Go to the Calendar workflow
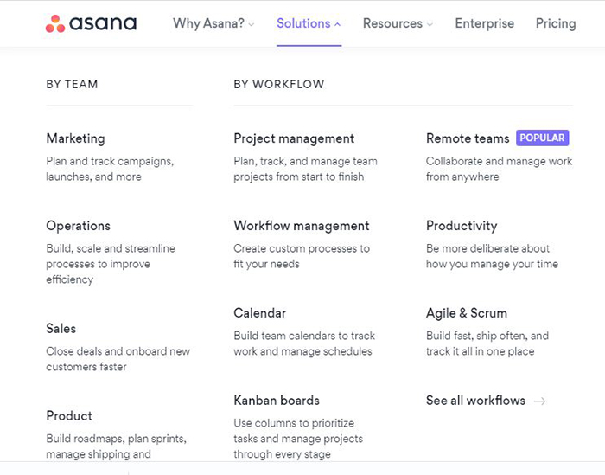Screen dimensions: 605x475 coord(259,313)
